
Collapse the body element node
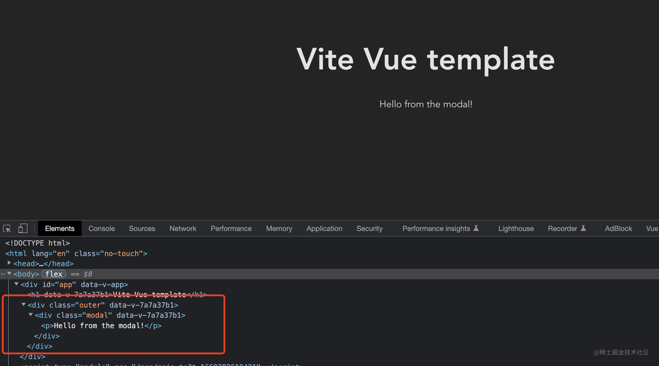(x=9, y=274)
